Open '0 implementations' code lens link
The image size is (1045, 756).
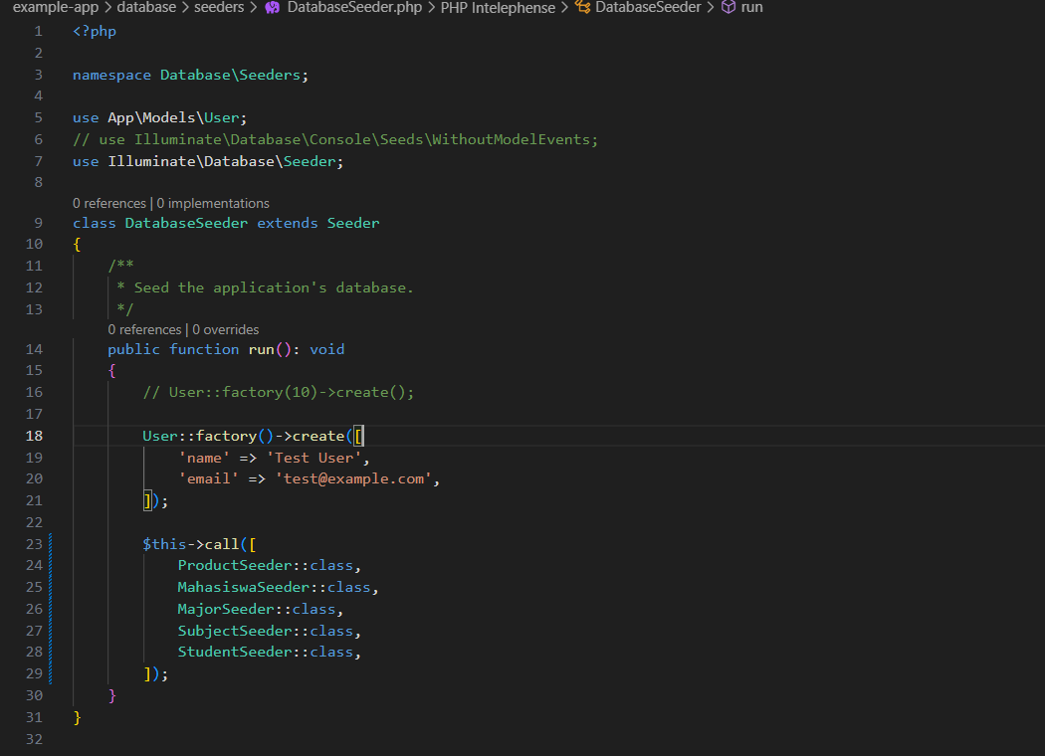(x=213, y=203)
